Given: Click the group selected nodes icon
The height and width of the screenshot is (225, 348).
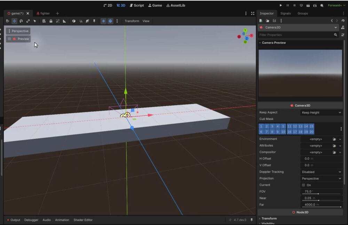Looking at the screenshot, I should (58, 21).
